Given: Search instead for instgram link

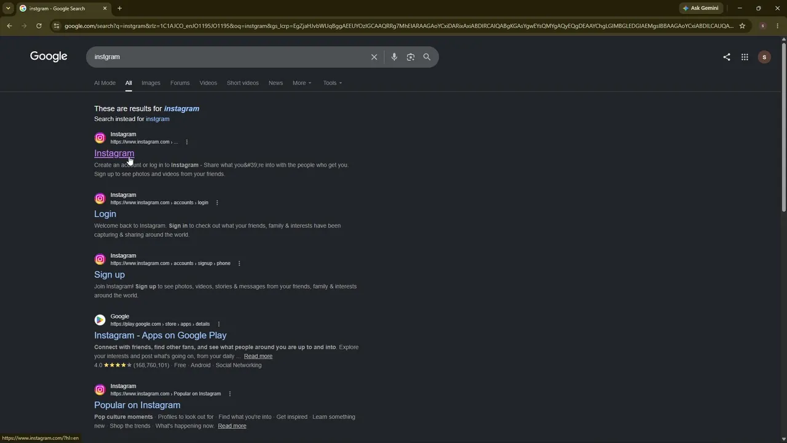Looking at the screenshot, I should pyautogui.click(x=157, y=119).
